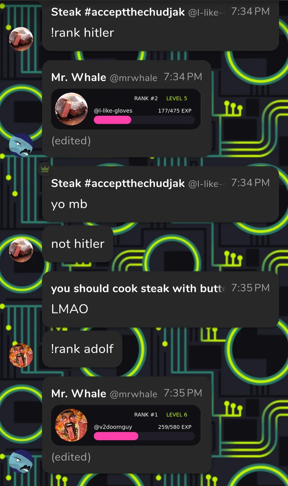Tap the "LMAO" message text

(x=70, y=309)
